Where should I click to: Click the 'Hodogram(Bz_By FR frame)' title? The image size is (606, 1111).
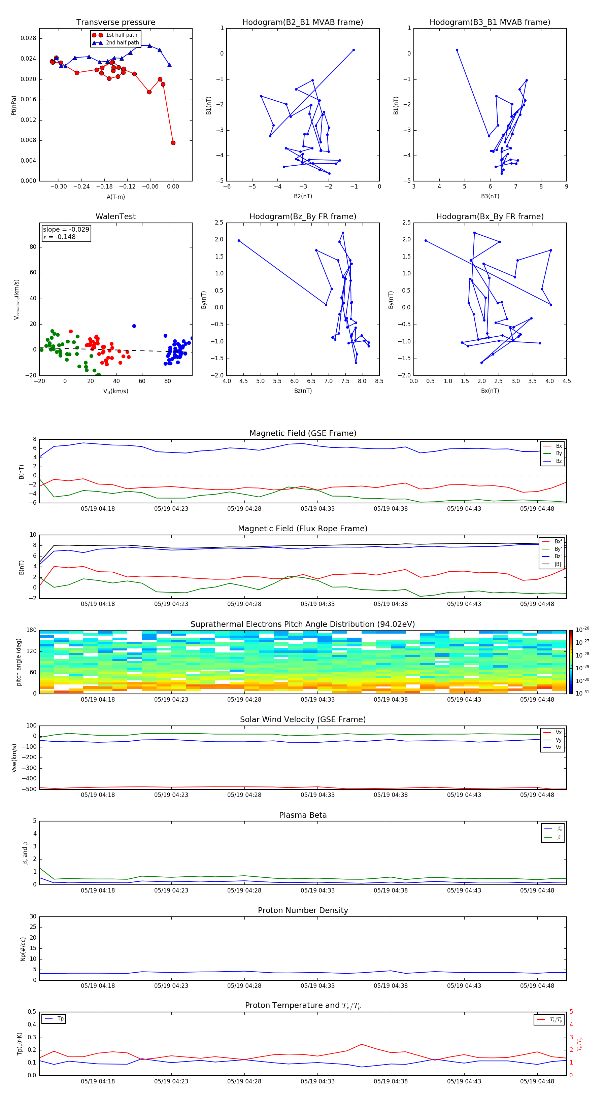[303, 216]
